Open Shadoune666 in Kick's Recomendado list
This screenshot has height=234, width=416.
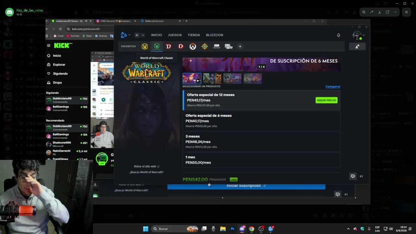[67, 144]
